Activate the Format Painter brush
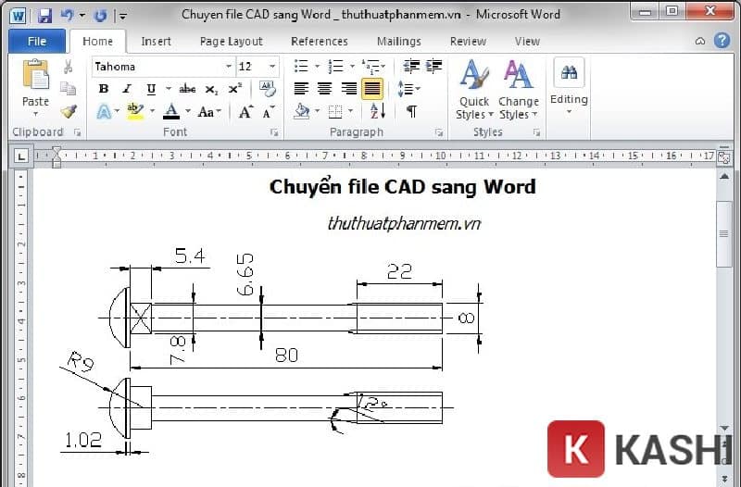This screenshot has width=741, height=487. pos(69,111)
